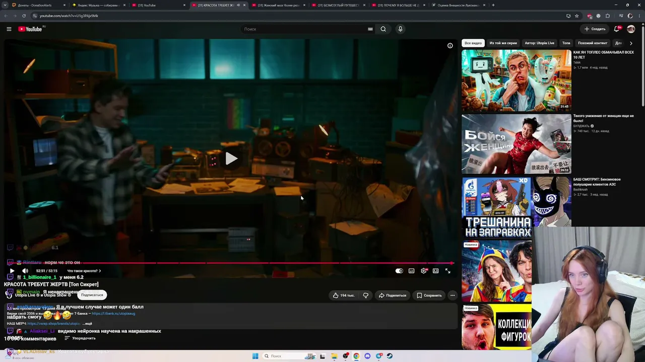Viewport: 645px width, 362px height.
Task: Open video title 'Такого унижения от женщин'
Action: 603,118
